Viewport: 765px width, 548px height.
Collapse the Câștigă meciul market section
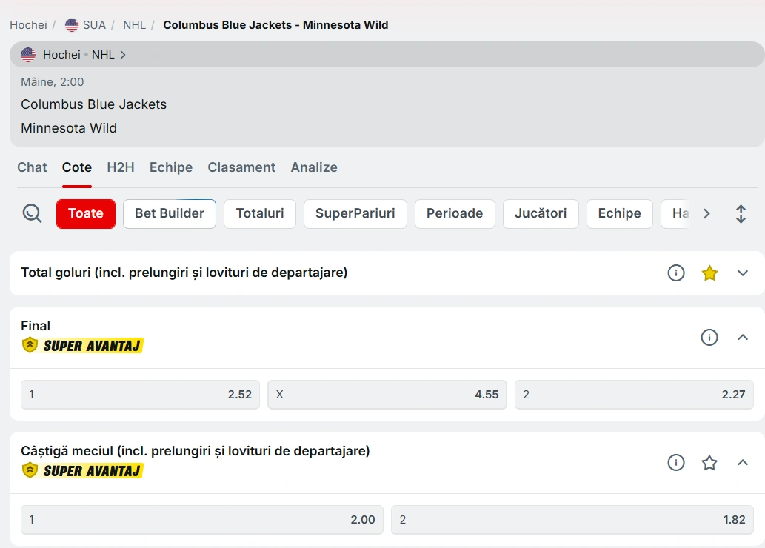(743, 463)
